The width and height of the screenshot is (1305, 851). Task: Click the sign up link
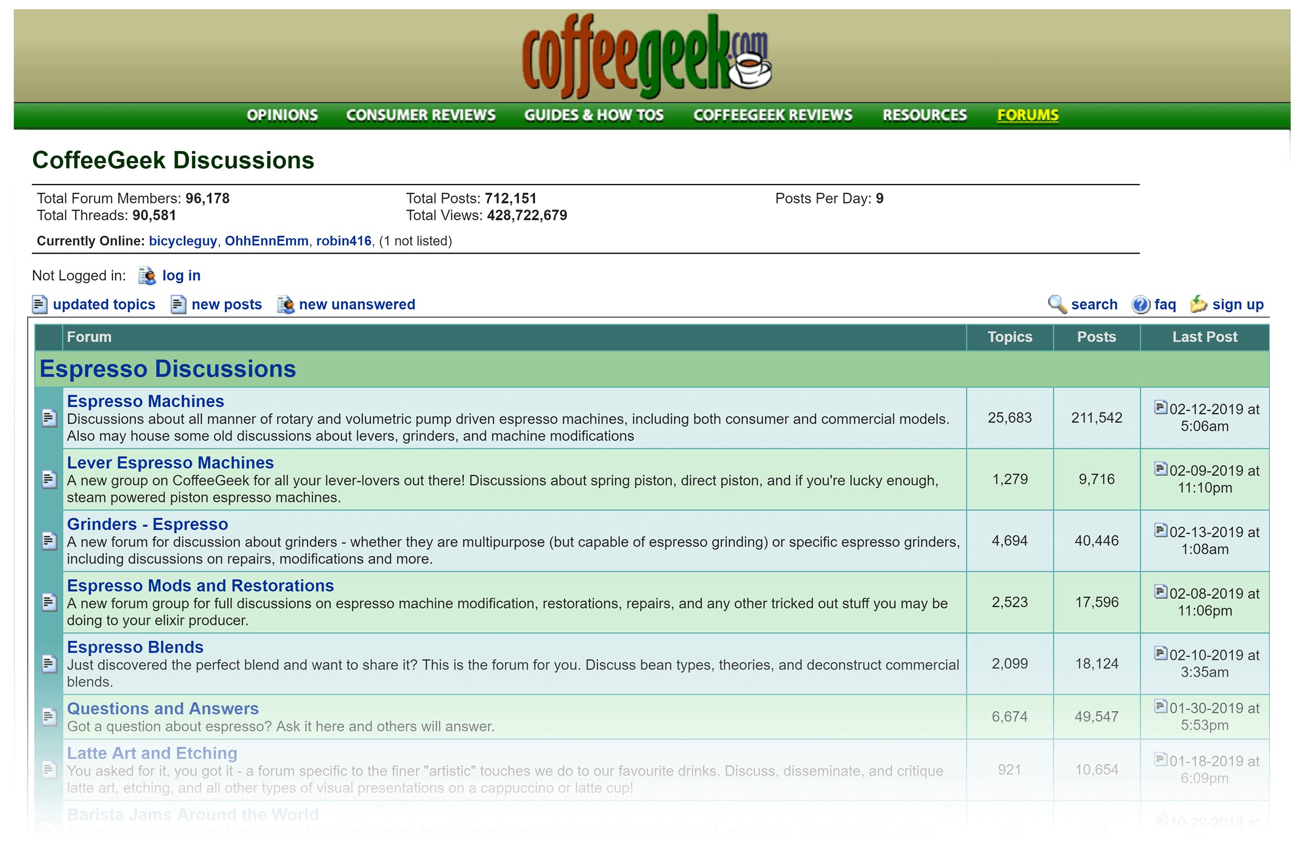tap(1239, 305)
